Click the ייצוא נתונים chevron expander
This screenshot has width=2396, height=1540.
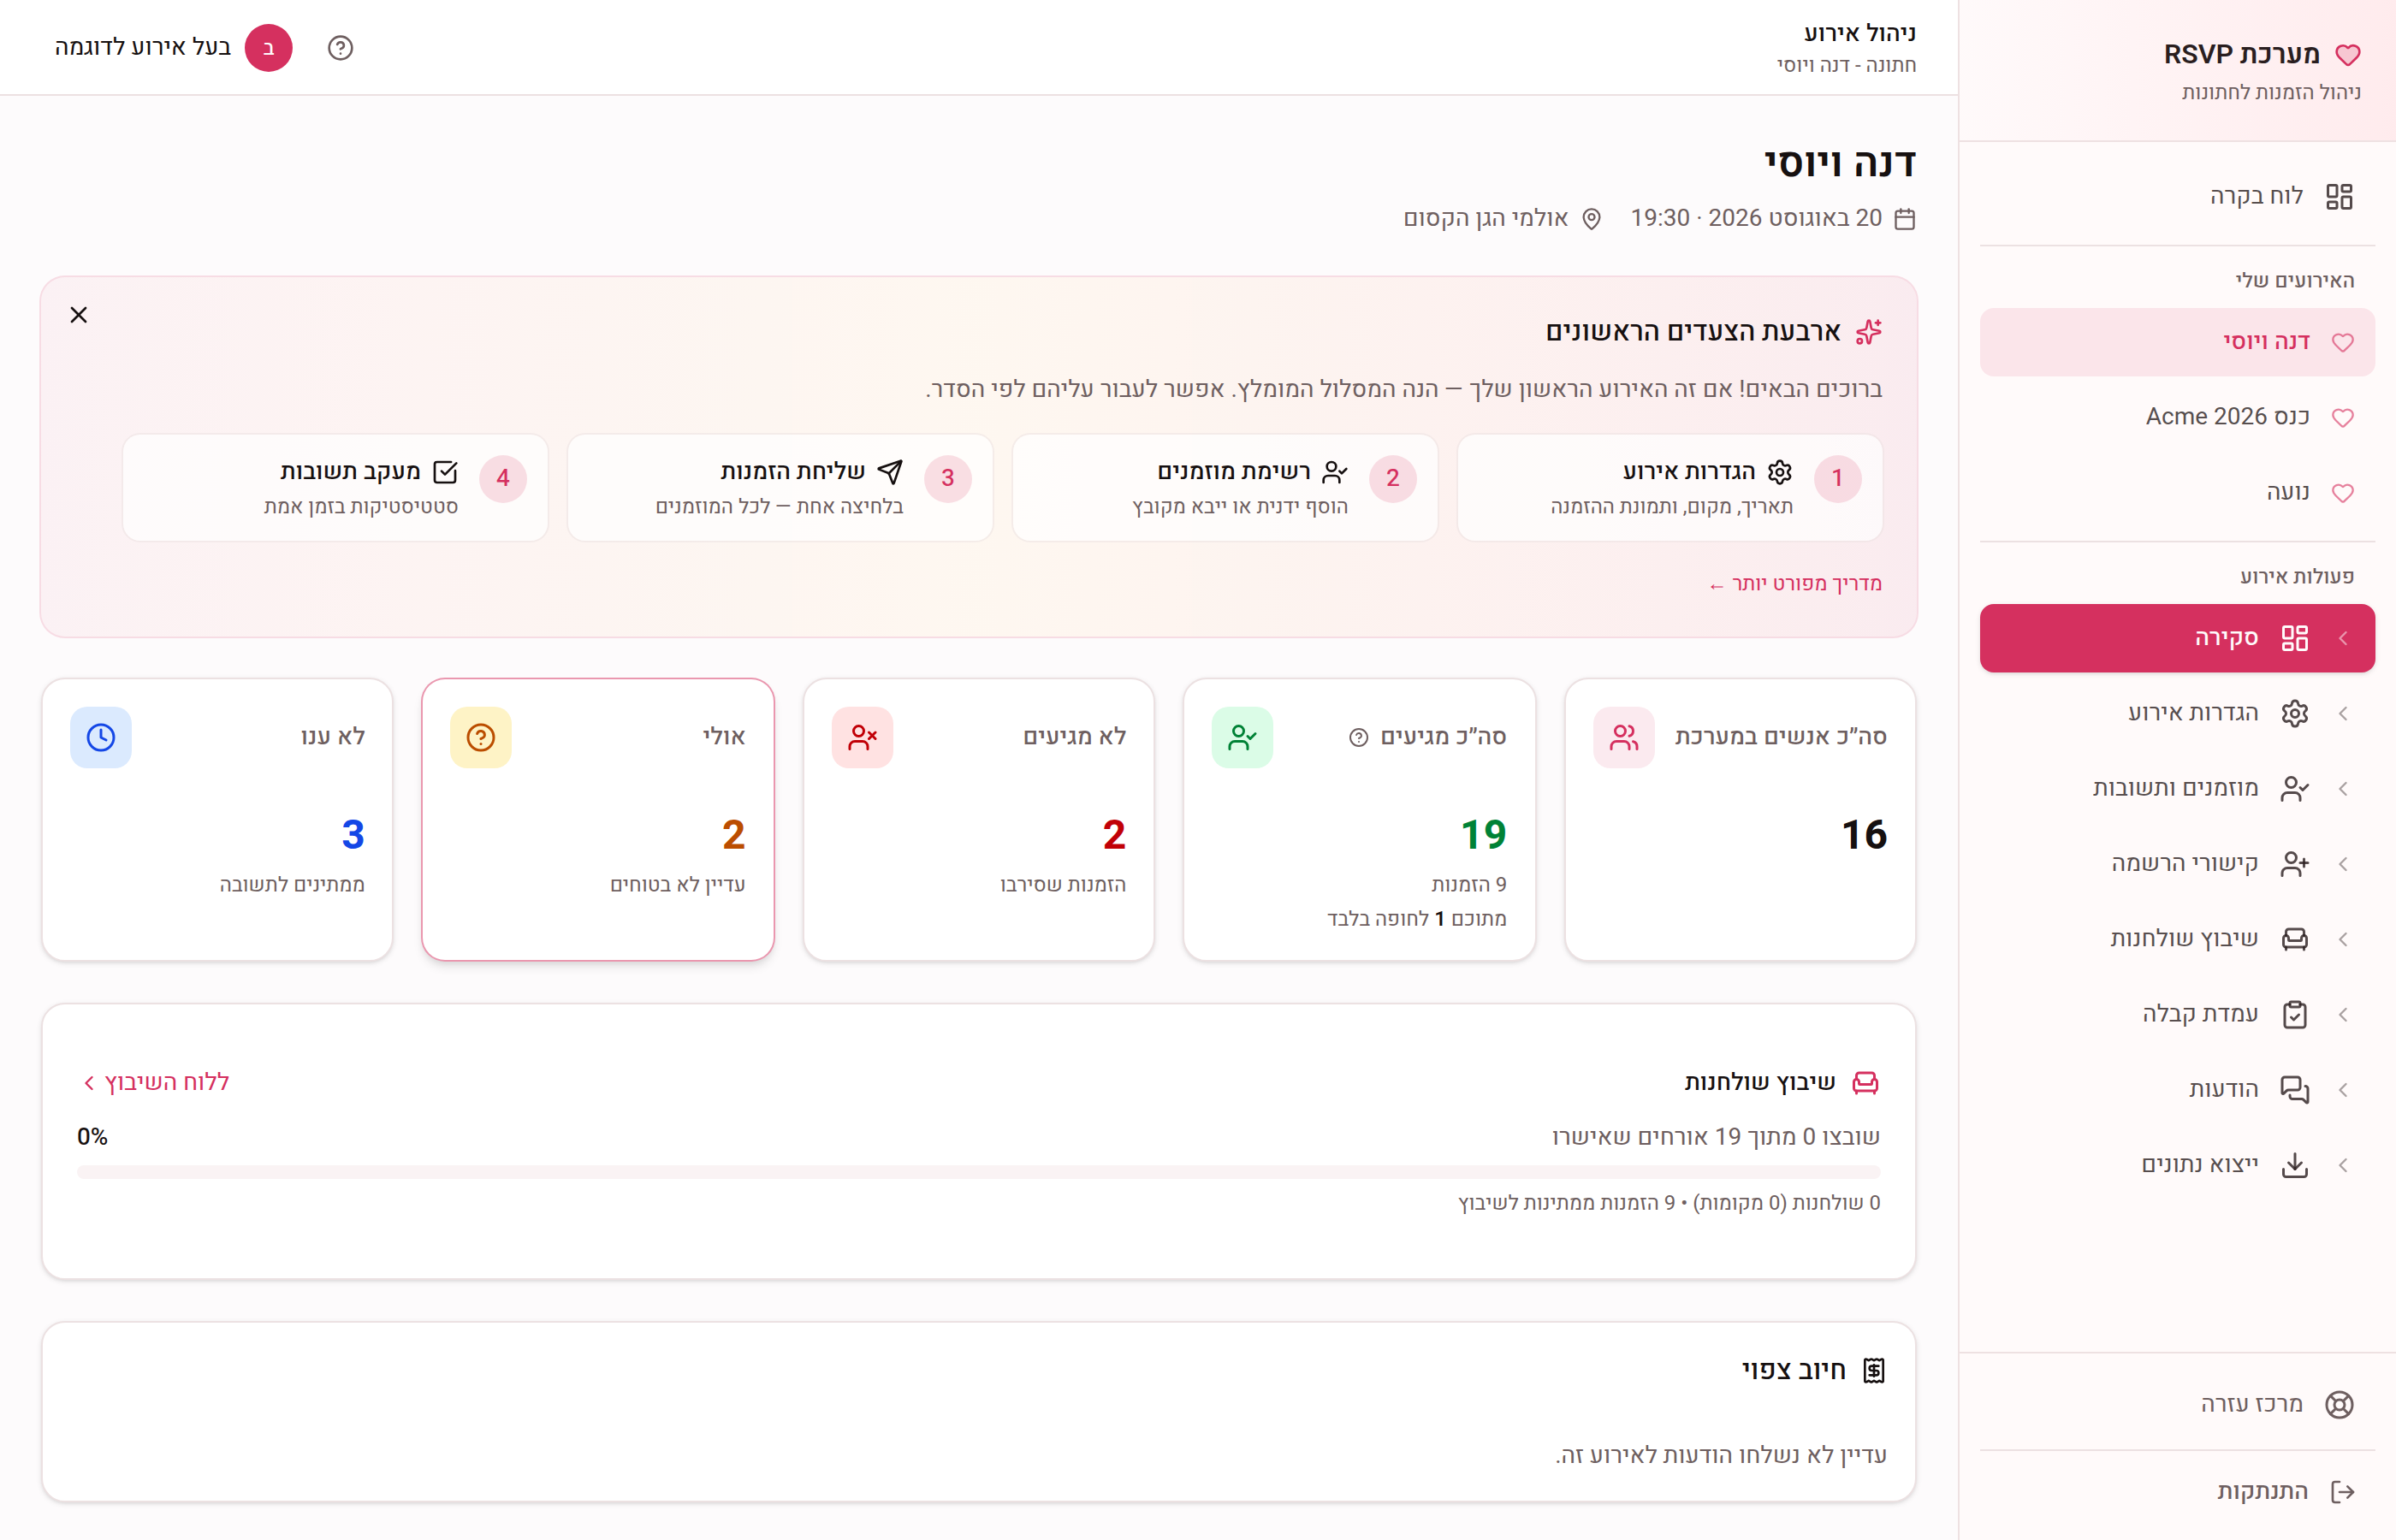pos(2343,1164)
